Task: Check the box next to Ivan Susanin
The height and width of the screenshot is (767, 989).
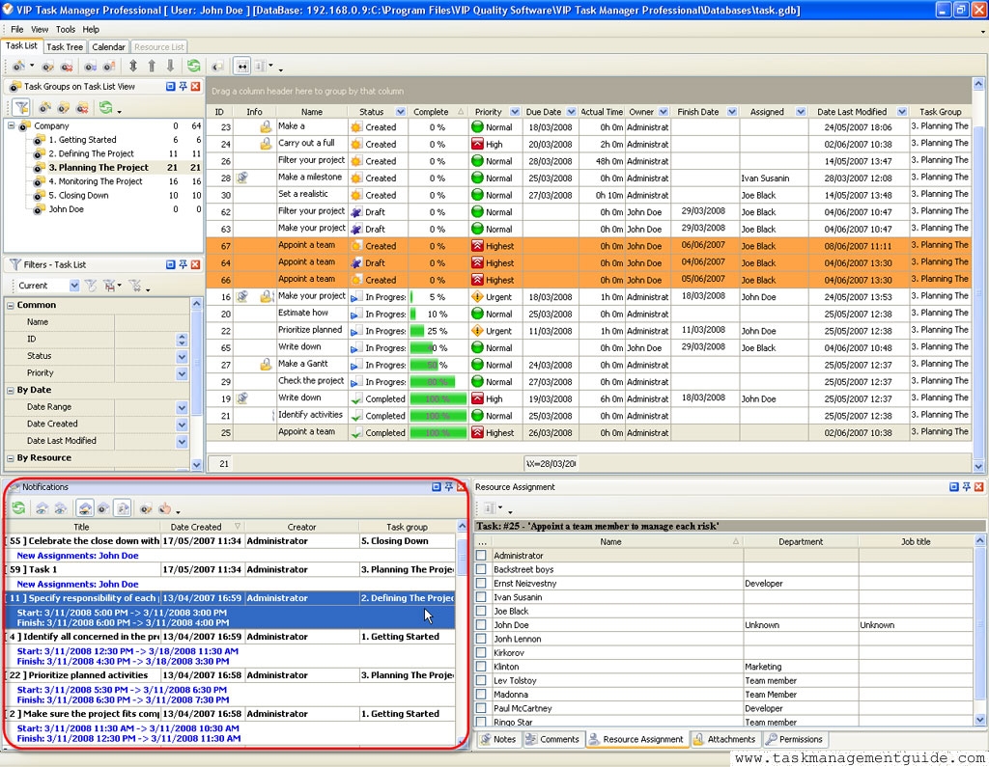Action: click(x=481, y=597)
